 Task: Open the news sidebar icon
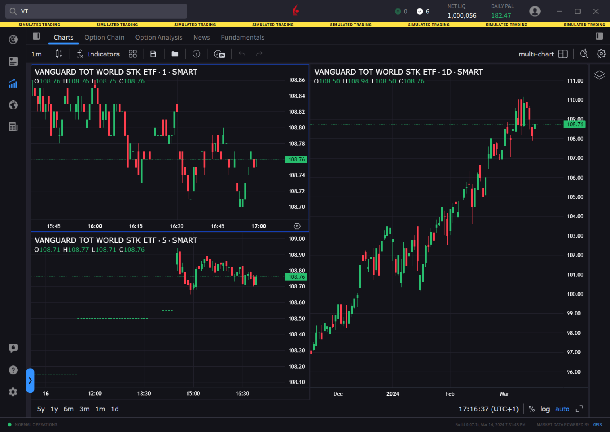click(x=13, y=127)
